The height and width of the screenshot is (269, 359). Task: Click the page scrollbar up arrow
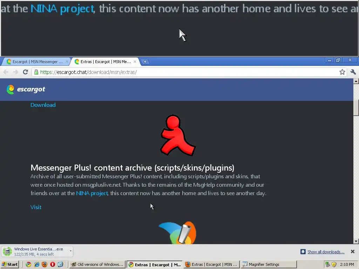(356, 81)
